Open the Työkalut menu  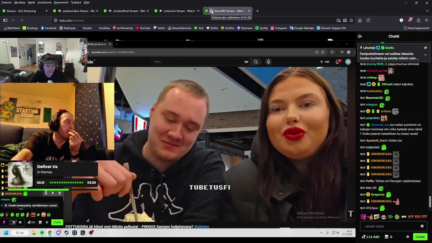(x=76, y=2)
